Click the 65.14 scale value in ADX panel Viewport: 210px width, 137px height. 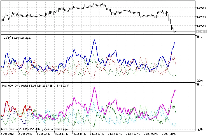(x=200, y=36)
